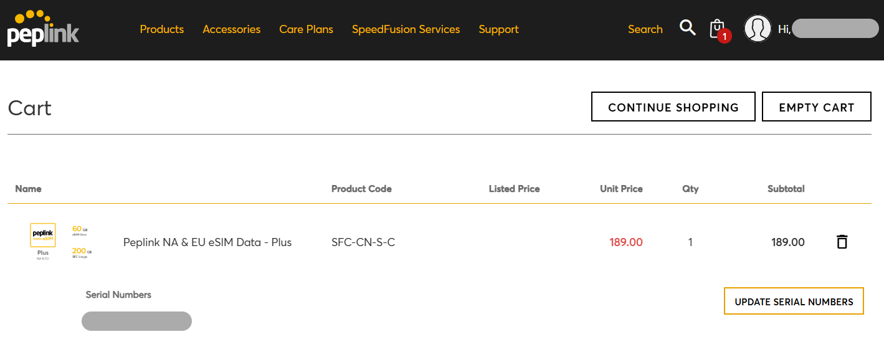Click the Continue Shopping button

pyautogui.click(x=673, y=107)
